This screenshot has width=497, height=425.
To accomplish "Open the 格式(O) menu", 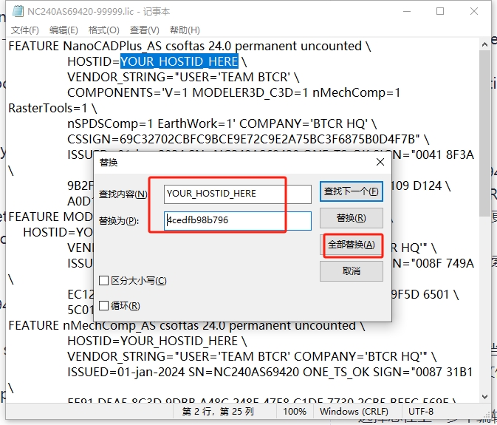I will (103, 30).
